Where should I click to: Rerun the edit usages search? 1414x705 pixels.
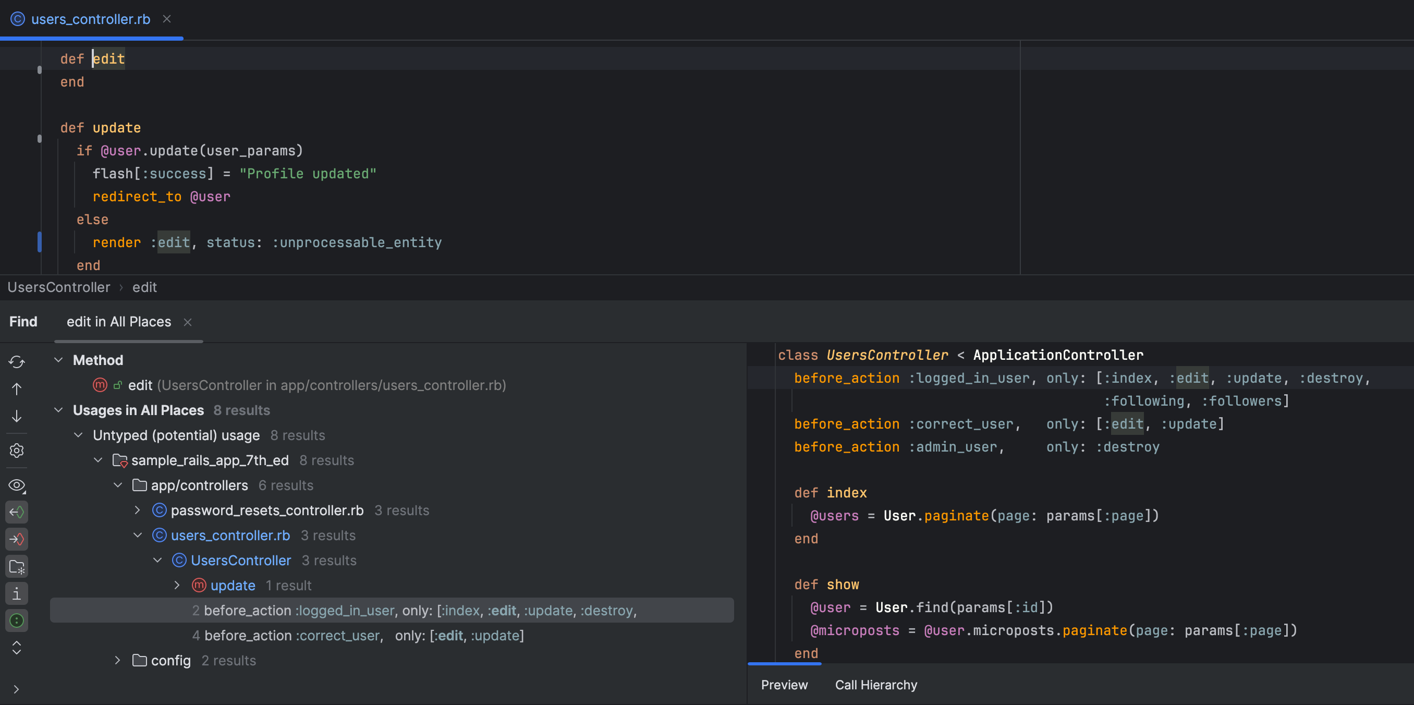[x=17, y=362]
